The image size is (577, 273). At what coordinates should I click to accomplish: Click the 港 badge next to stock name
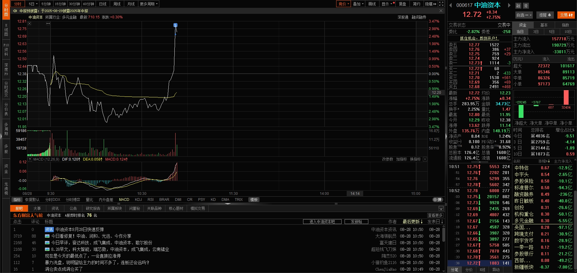coord(526,6)
